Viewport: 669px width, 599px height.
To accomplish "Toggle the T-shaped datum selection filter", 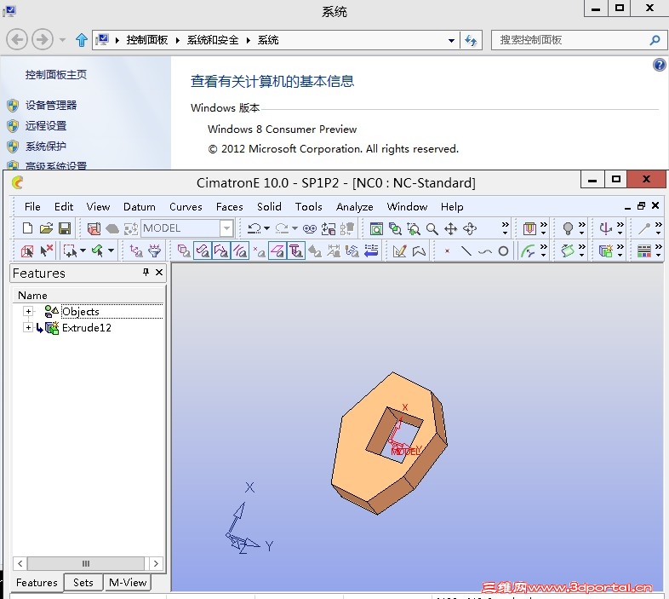I will (296, 251).
